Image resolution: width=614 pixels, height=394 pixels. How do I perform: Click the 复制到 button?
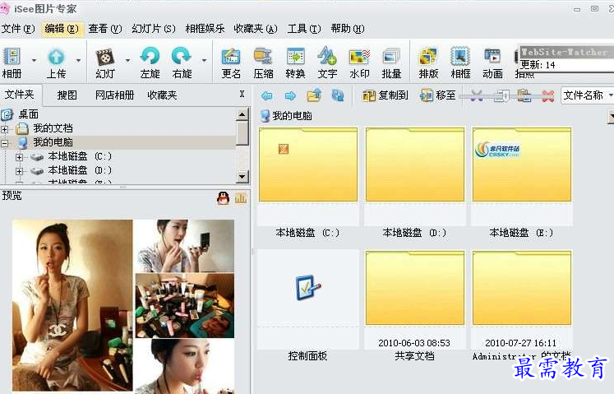(385, 95)
